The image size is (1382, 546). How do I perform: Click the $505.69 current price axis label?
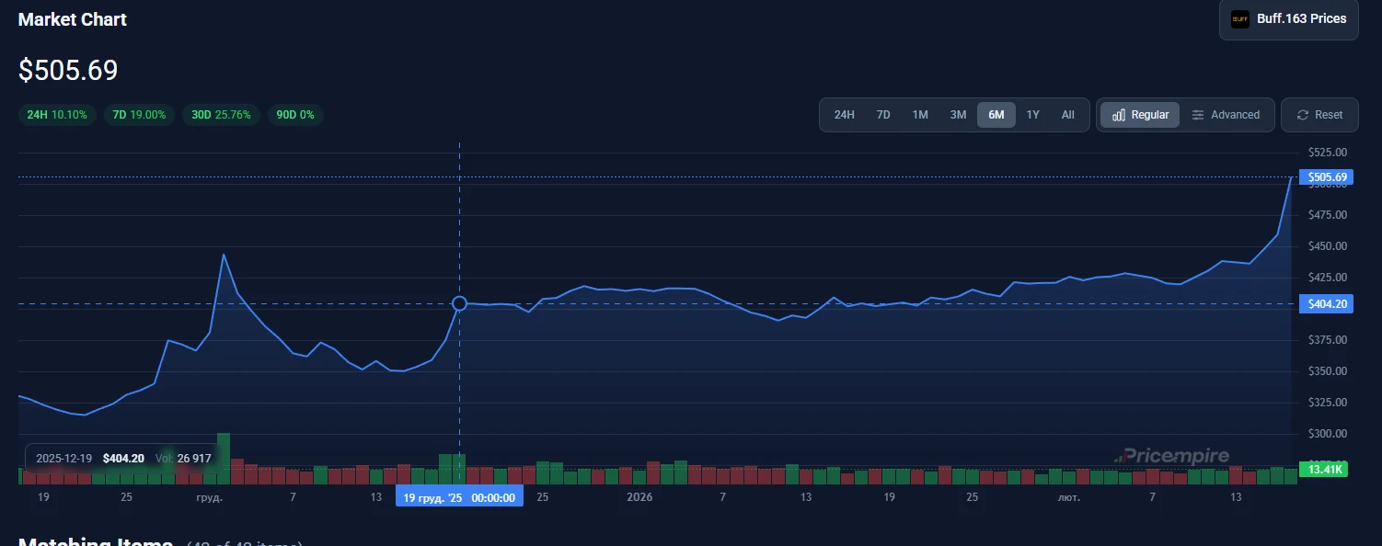click(x=1327, y=177)
